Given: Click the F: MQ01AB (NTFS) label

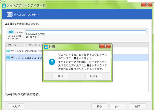Looking at the screenshot, I should pyautogui.click(x=35, y=34).
